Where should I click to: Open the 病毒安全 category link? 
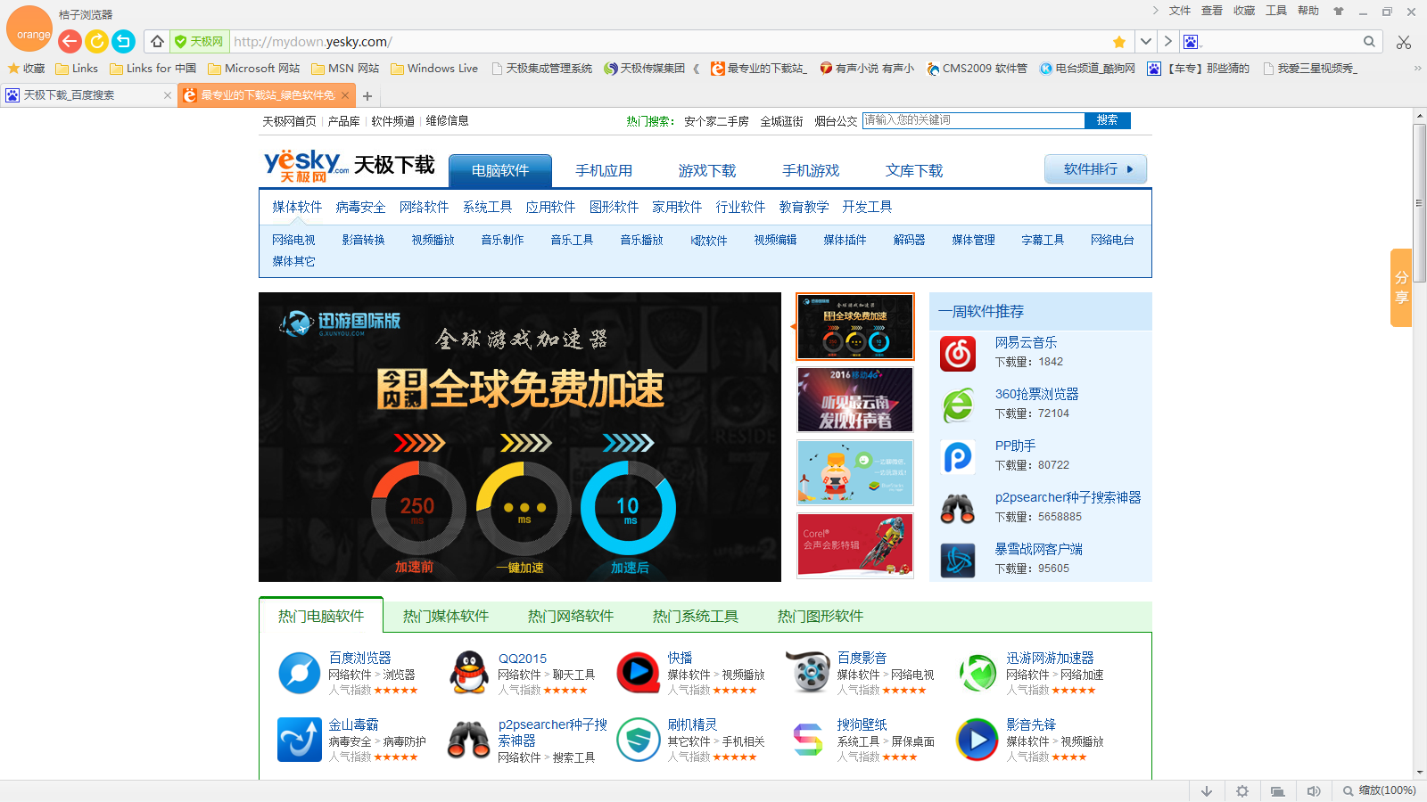(360, 207)
